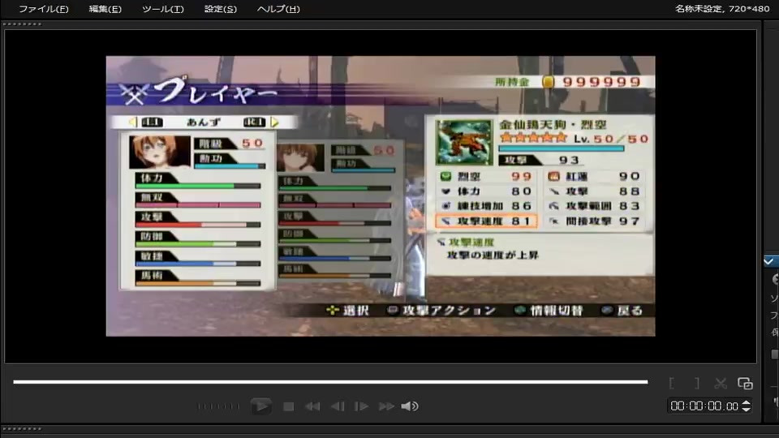Click the video preview image
The width and height of the screenshot is (779, 438).
click(381, 195)
